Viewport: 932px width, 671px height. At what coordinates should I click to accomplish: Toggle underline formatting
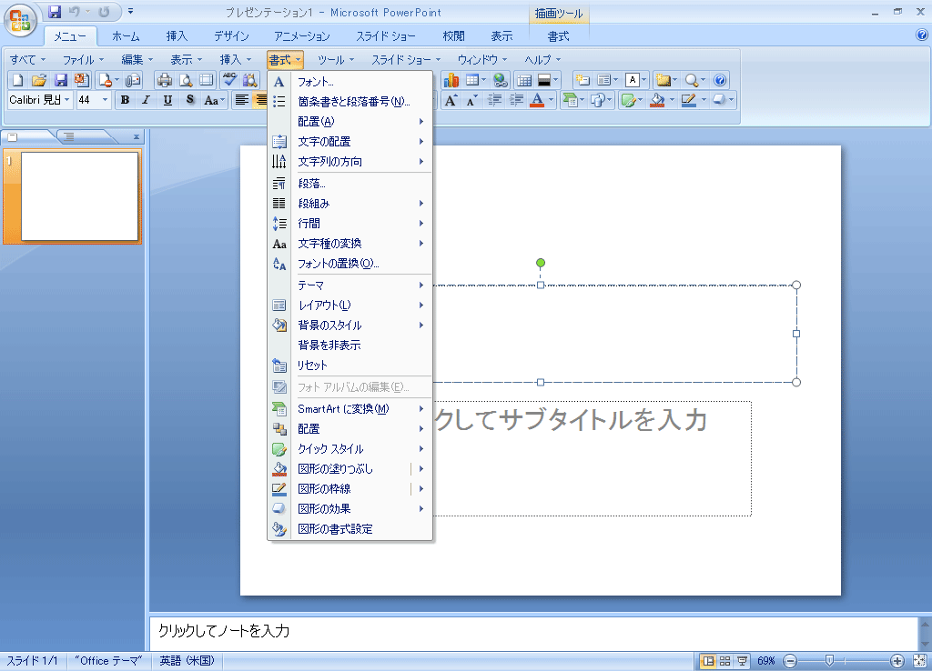pyautogui.click(x=167, y=100)
